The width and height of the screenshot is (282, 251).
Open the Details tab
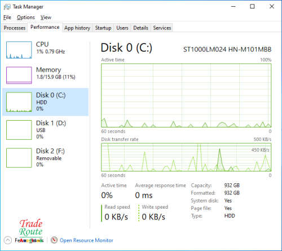[x=140, y=28]
